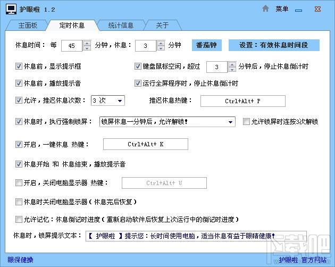
Task: Toggle 休息开始 和 休息结束，播放提示音 checkbox
Action: (x=19, y=164)
